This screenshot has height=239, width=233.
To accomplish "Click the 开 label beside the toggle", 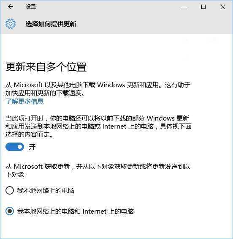I will coord(32,147).
